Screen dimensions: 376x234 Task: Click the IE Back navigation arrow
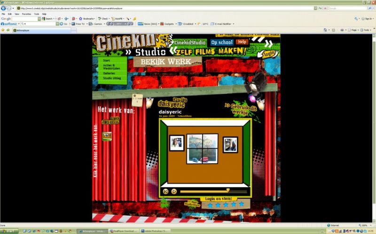pyautogui.click(x=3, y=8)
